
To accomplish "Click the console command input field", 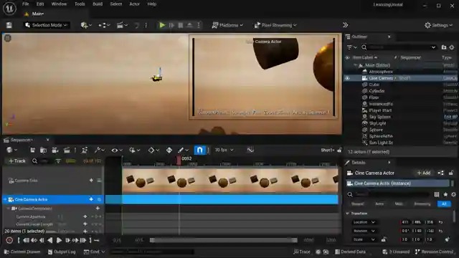I will [x=152, y=252].
